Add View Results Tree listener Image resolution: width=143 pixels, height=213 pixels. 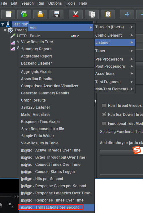pos(57,42)
